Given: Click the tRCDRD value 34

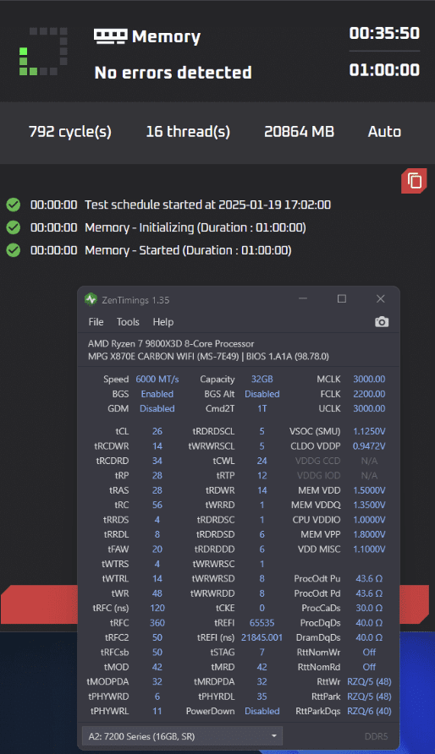Looking at the screenshot, I should [157, 461].
